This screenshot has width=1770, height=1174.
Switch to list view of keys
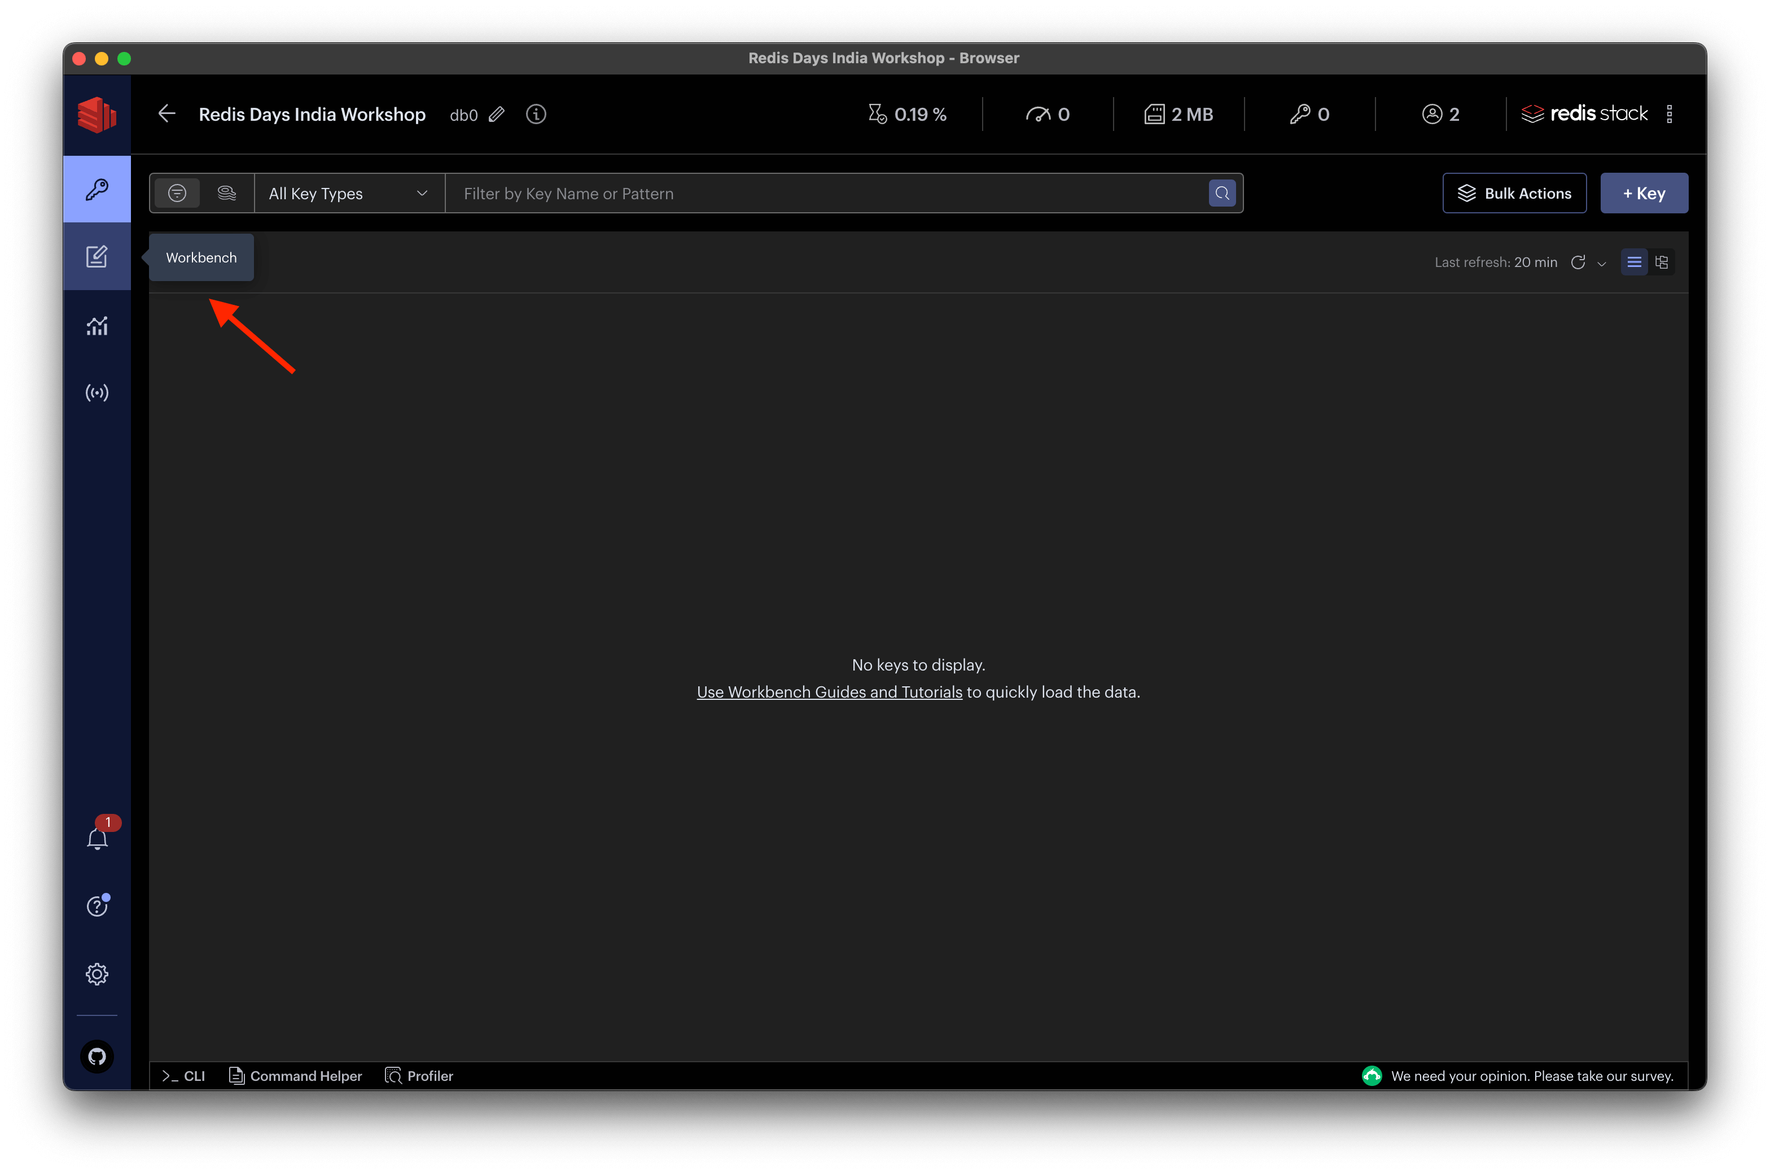pos(1634,262)
